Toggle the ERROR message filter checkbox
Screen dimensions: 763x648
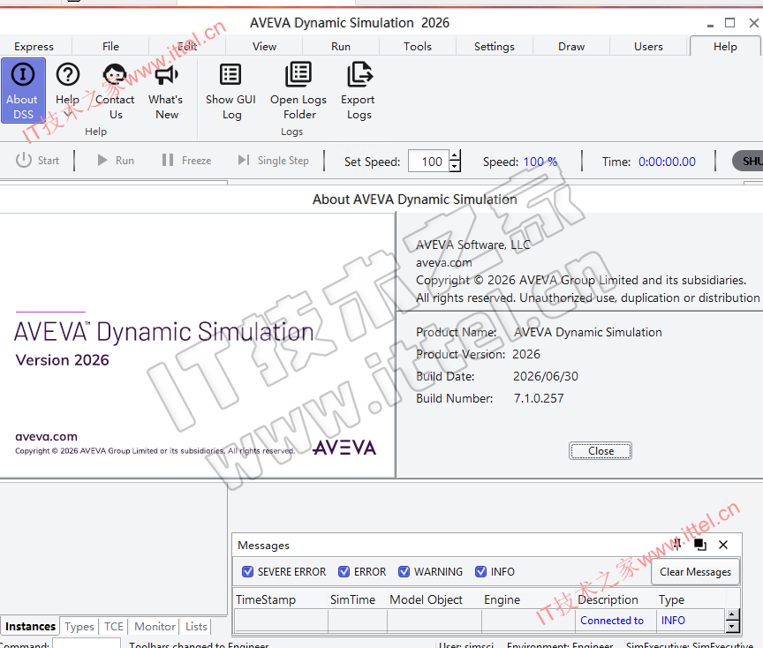344,571
